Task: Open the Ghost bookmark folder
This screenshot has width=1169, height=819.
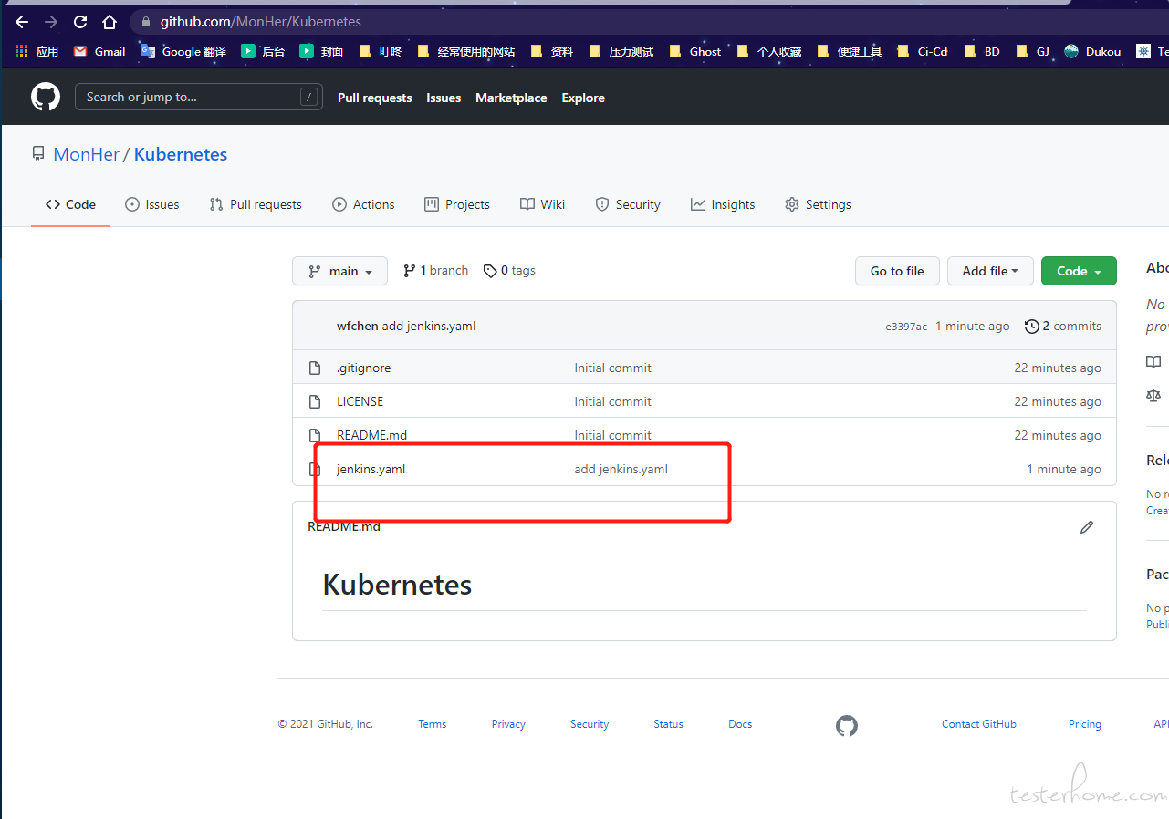Action: pos(694,51)
